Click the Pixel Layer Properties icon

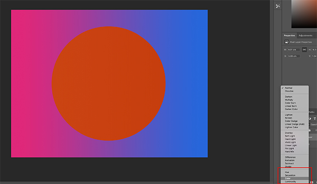(286, 42)
